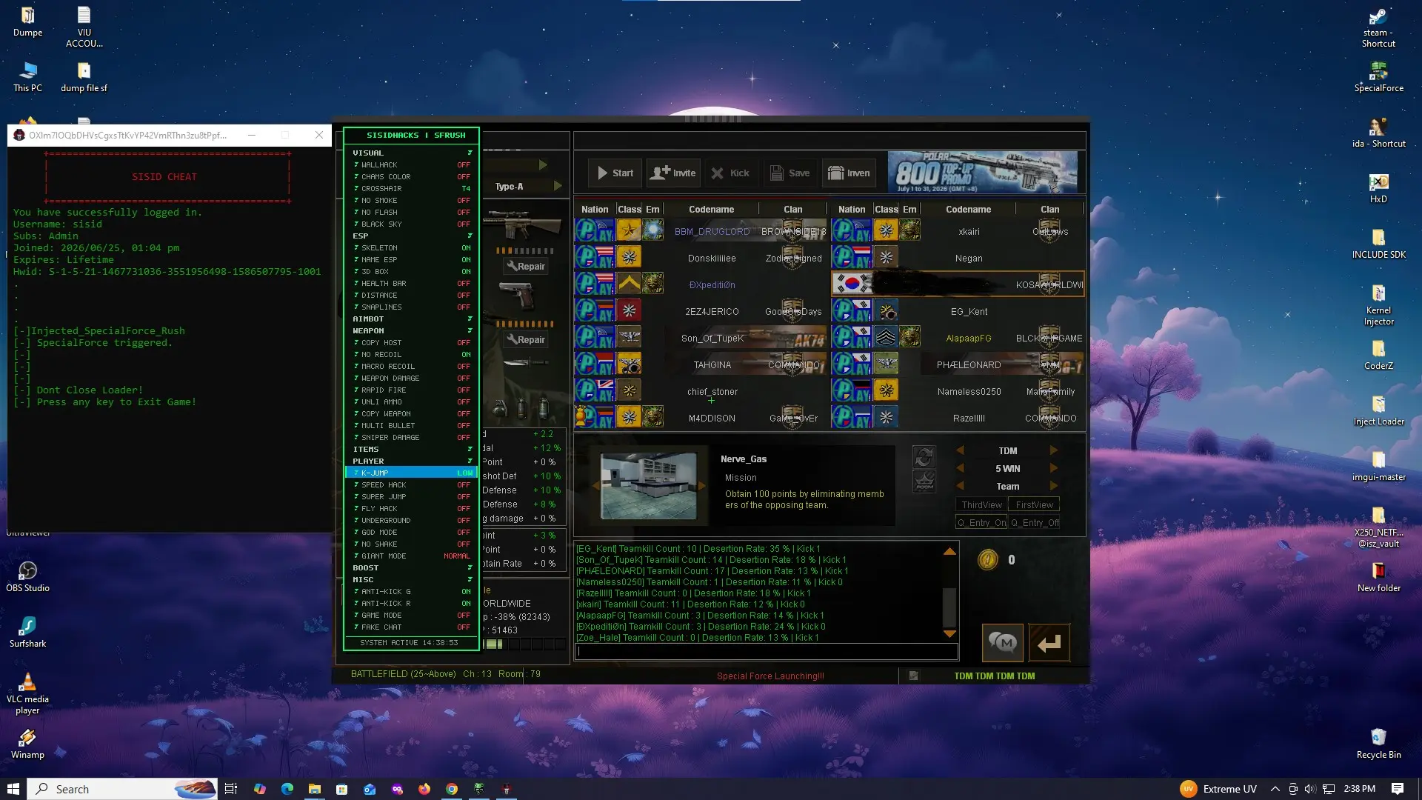
Task: Click the refresh room icon beside map info
Action: click(924, 457)
